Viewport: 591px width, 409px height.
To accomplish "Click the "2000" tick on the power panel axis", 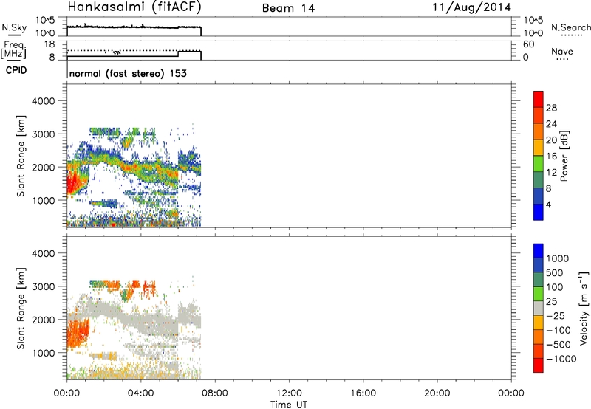I will 44,168.
